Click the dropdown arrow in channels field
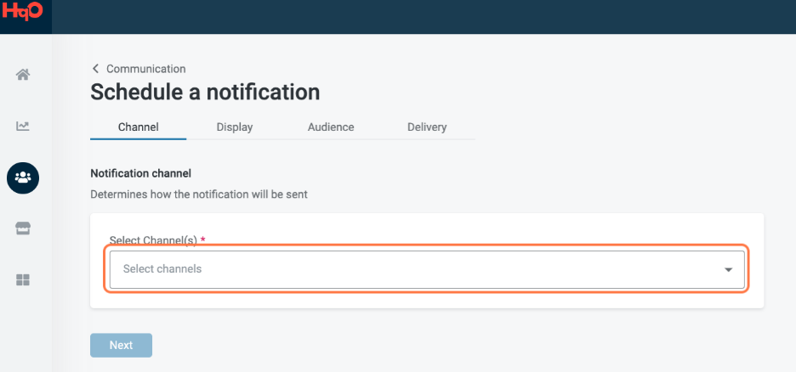This screenshot has width=796, height=372. pyautogui.click(x=728, y=270)
